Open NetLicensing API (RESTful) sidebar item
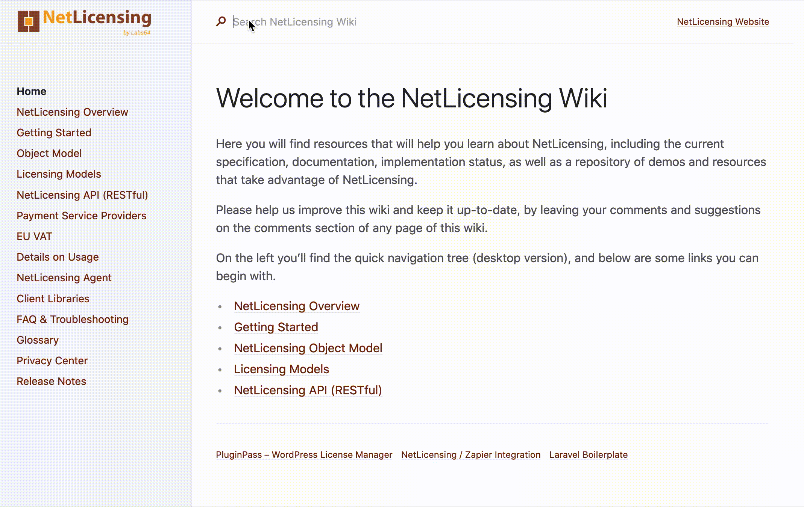 82,195
